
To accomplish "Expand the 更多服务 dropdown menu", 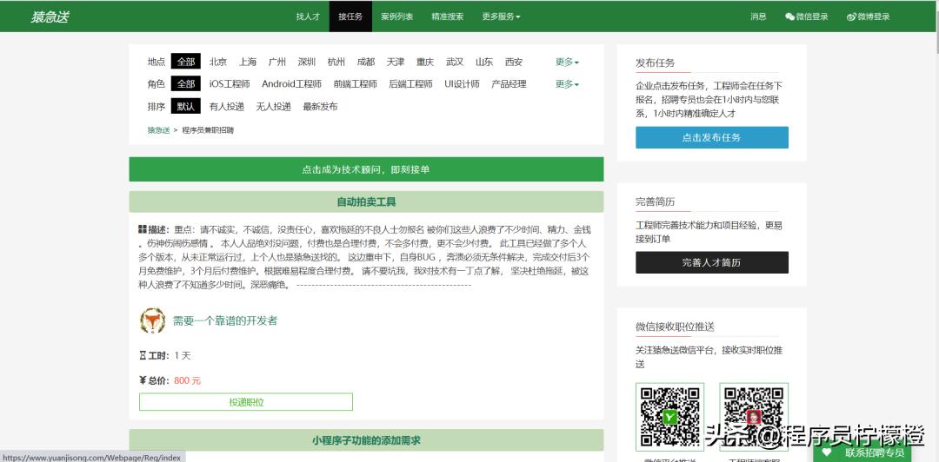I will tap(502, 16).
